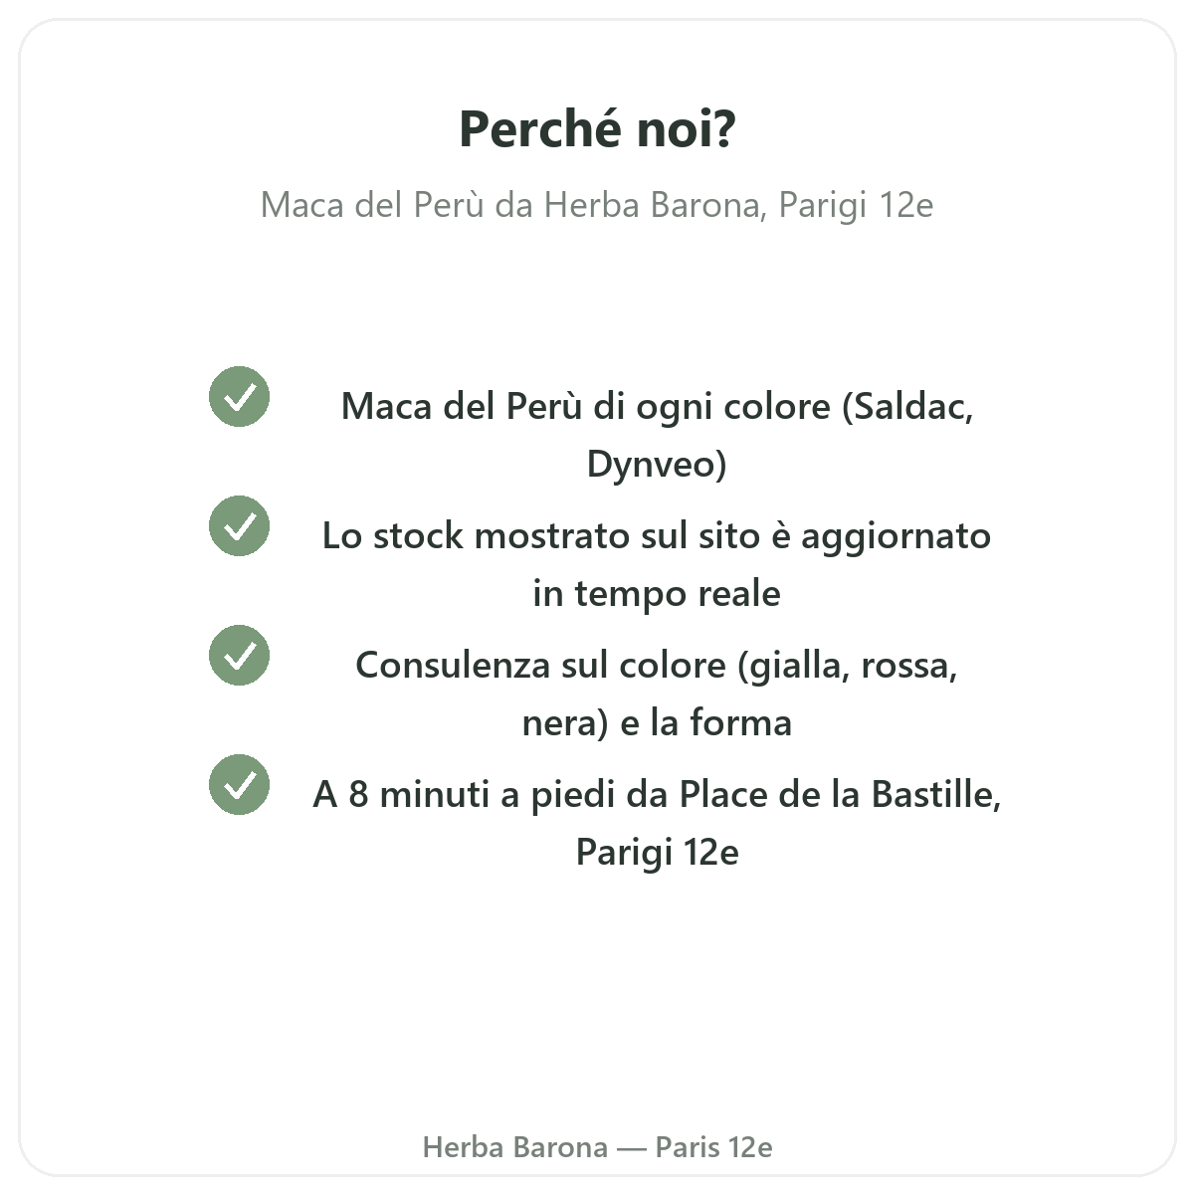Click the Perché noi? heading
The image size is (1194, 1194).
[597, 128]
